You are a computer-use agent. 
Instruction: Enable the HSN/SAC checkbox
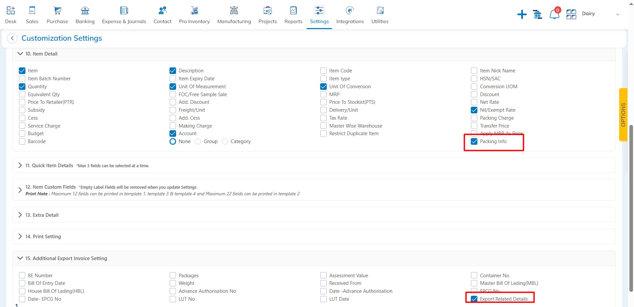[x=474, y=79]
